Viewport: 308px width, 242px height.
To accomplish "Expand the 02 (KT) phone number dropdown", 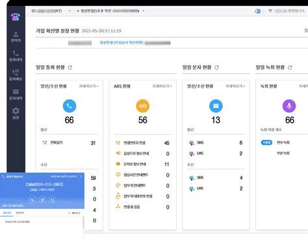I will tap(70, 11).
